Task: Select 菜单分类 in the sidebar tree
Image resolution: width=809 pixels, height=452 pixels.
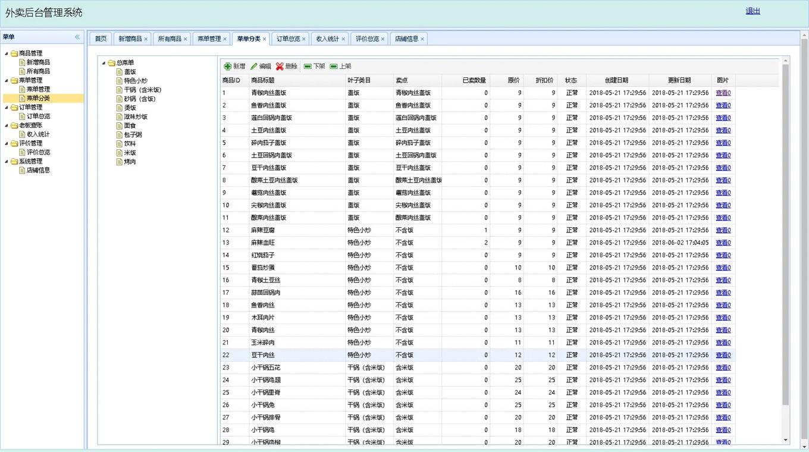Action: (x=38, y=98)
